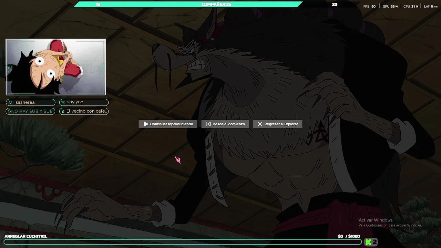Click the GPU 33 % readout

pos(390,6)
